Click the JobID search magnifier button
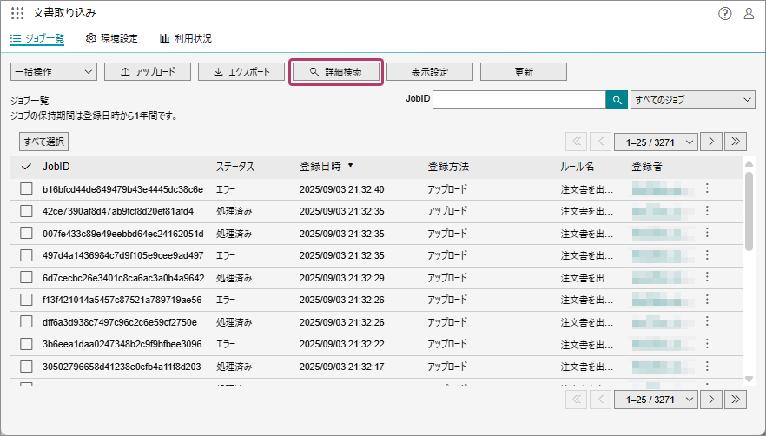 pos(617,100)
